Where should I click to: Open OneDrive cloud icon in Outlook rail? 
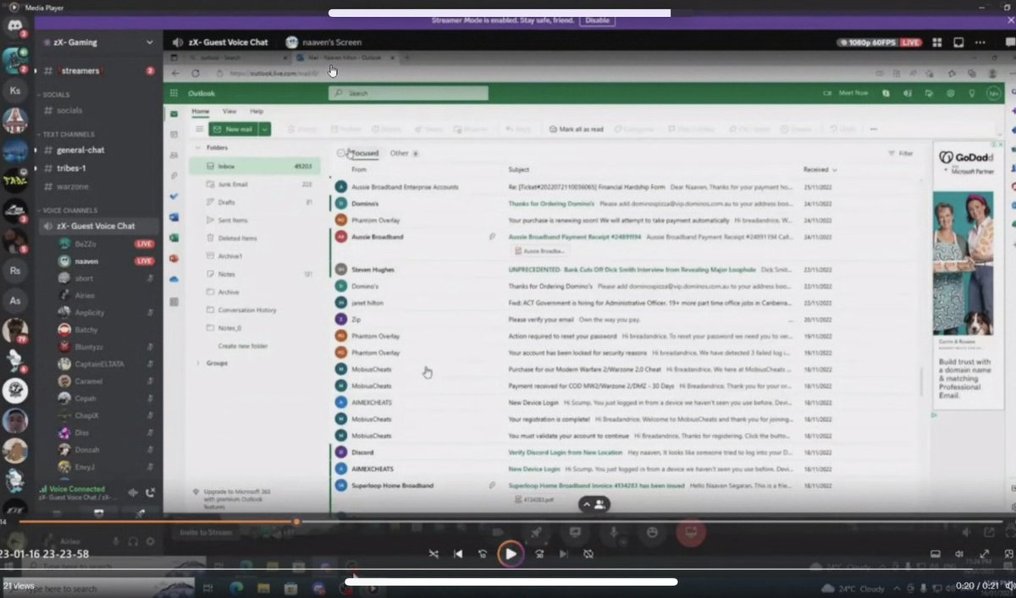pos(174,279)
